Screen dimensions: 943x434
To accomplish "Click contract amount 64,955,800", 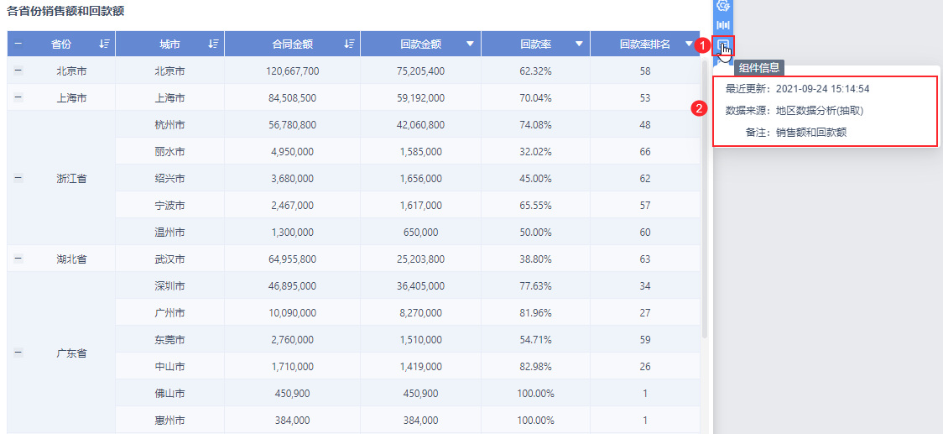I will tap(292, 259).
